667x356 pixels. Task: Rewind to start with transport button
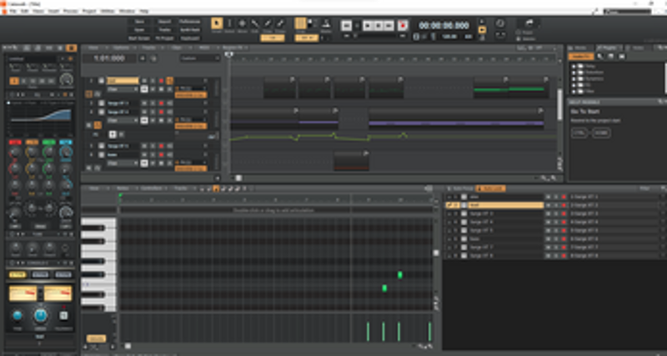click(346, 26)
